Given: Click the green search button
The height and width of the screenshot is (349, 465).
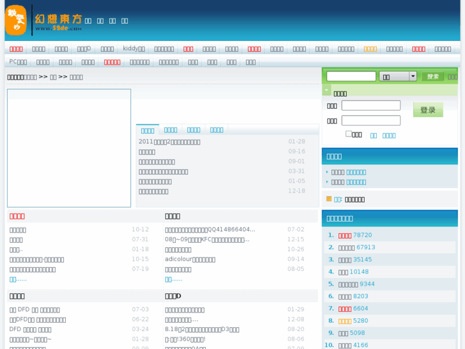Looking at the screenshot, I should point(433,76).
